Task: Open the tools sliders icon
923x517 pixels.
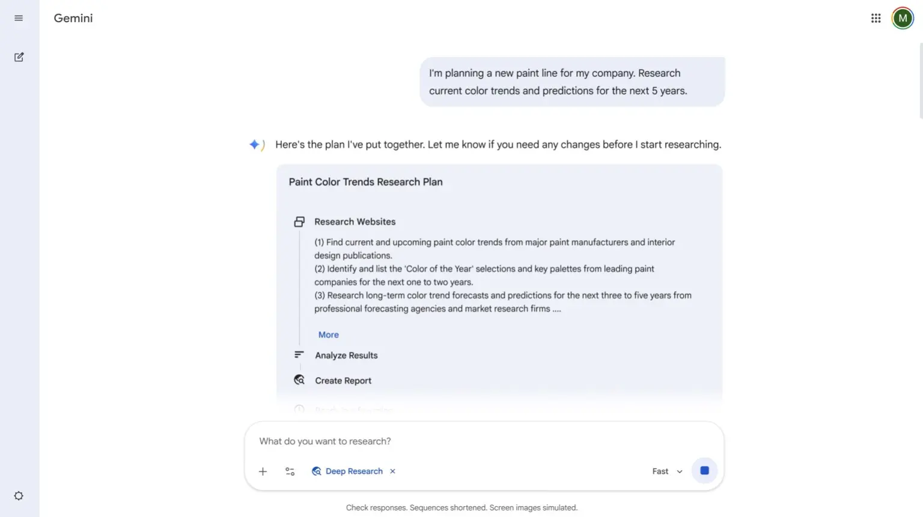Action: tap(290, 471)
